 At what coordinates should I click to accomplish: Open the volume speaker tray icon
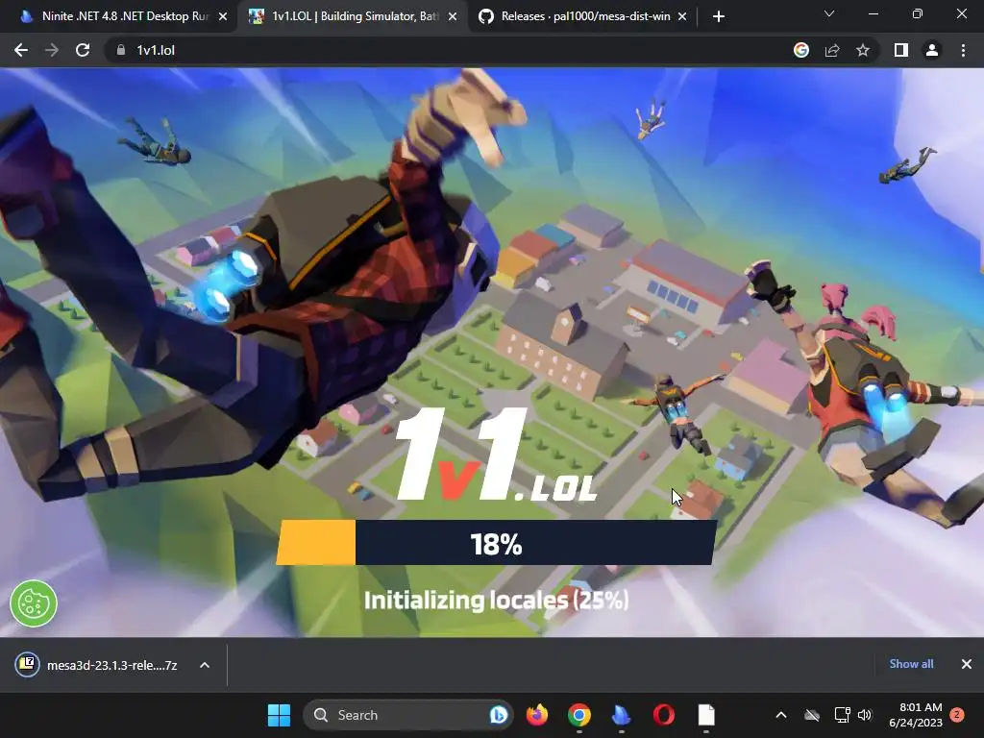click(865, 715)
